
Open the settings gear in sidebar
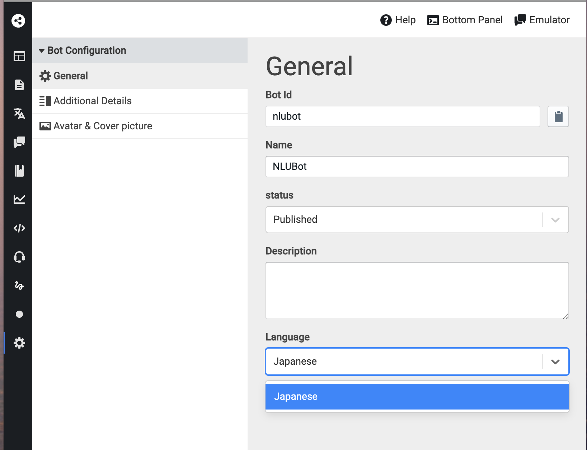[19, 343]
